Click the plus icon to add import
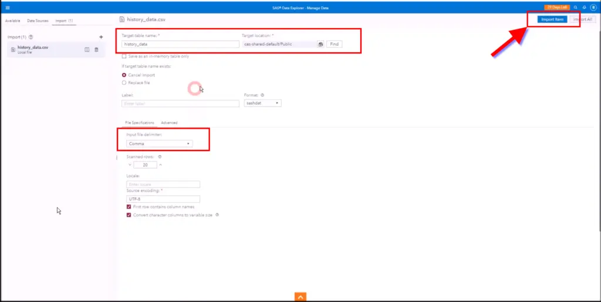 pos(101,37)
